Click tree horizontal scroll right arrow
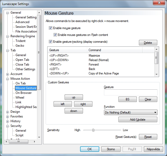 click(x=34, y=142)
